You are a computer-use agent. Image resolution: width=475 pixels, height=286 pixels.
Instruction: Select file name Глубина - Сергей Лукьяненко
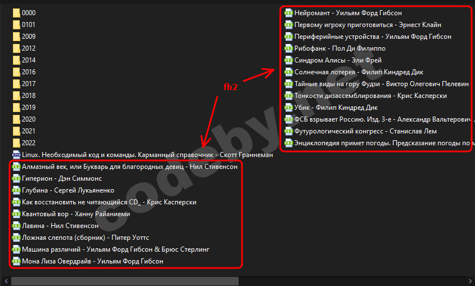68,190
